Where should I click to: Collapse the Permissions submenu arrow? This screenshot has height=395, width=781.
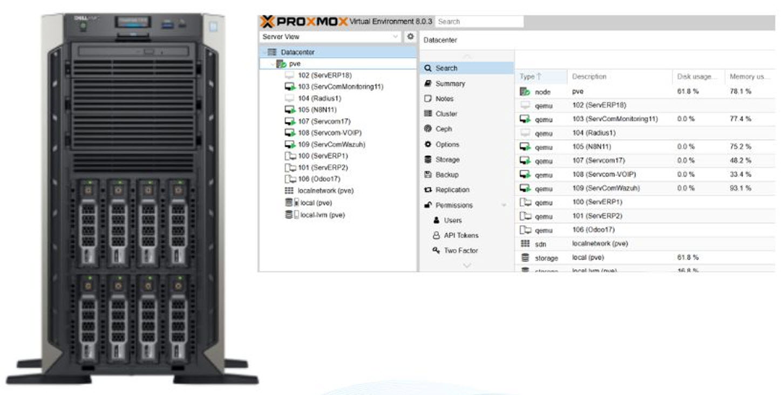coord(504,206)
